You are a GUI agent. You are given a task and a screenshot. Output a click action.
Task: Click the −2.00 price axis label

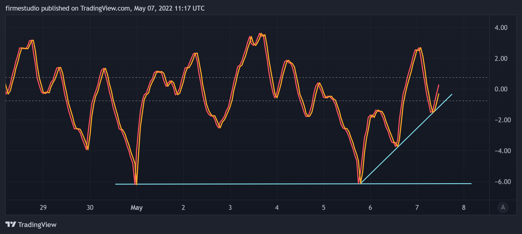503,120
